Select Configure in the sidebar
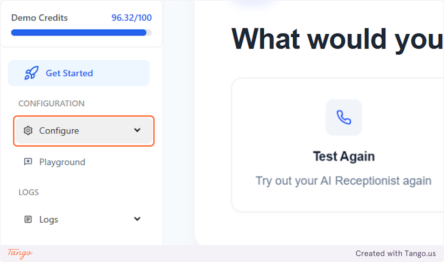Screen dimensions: 444x262 tap(59, 130)
